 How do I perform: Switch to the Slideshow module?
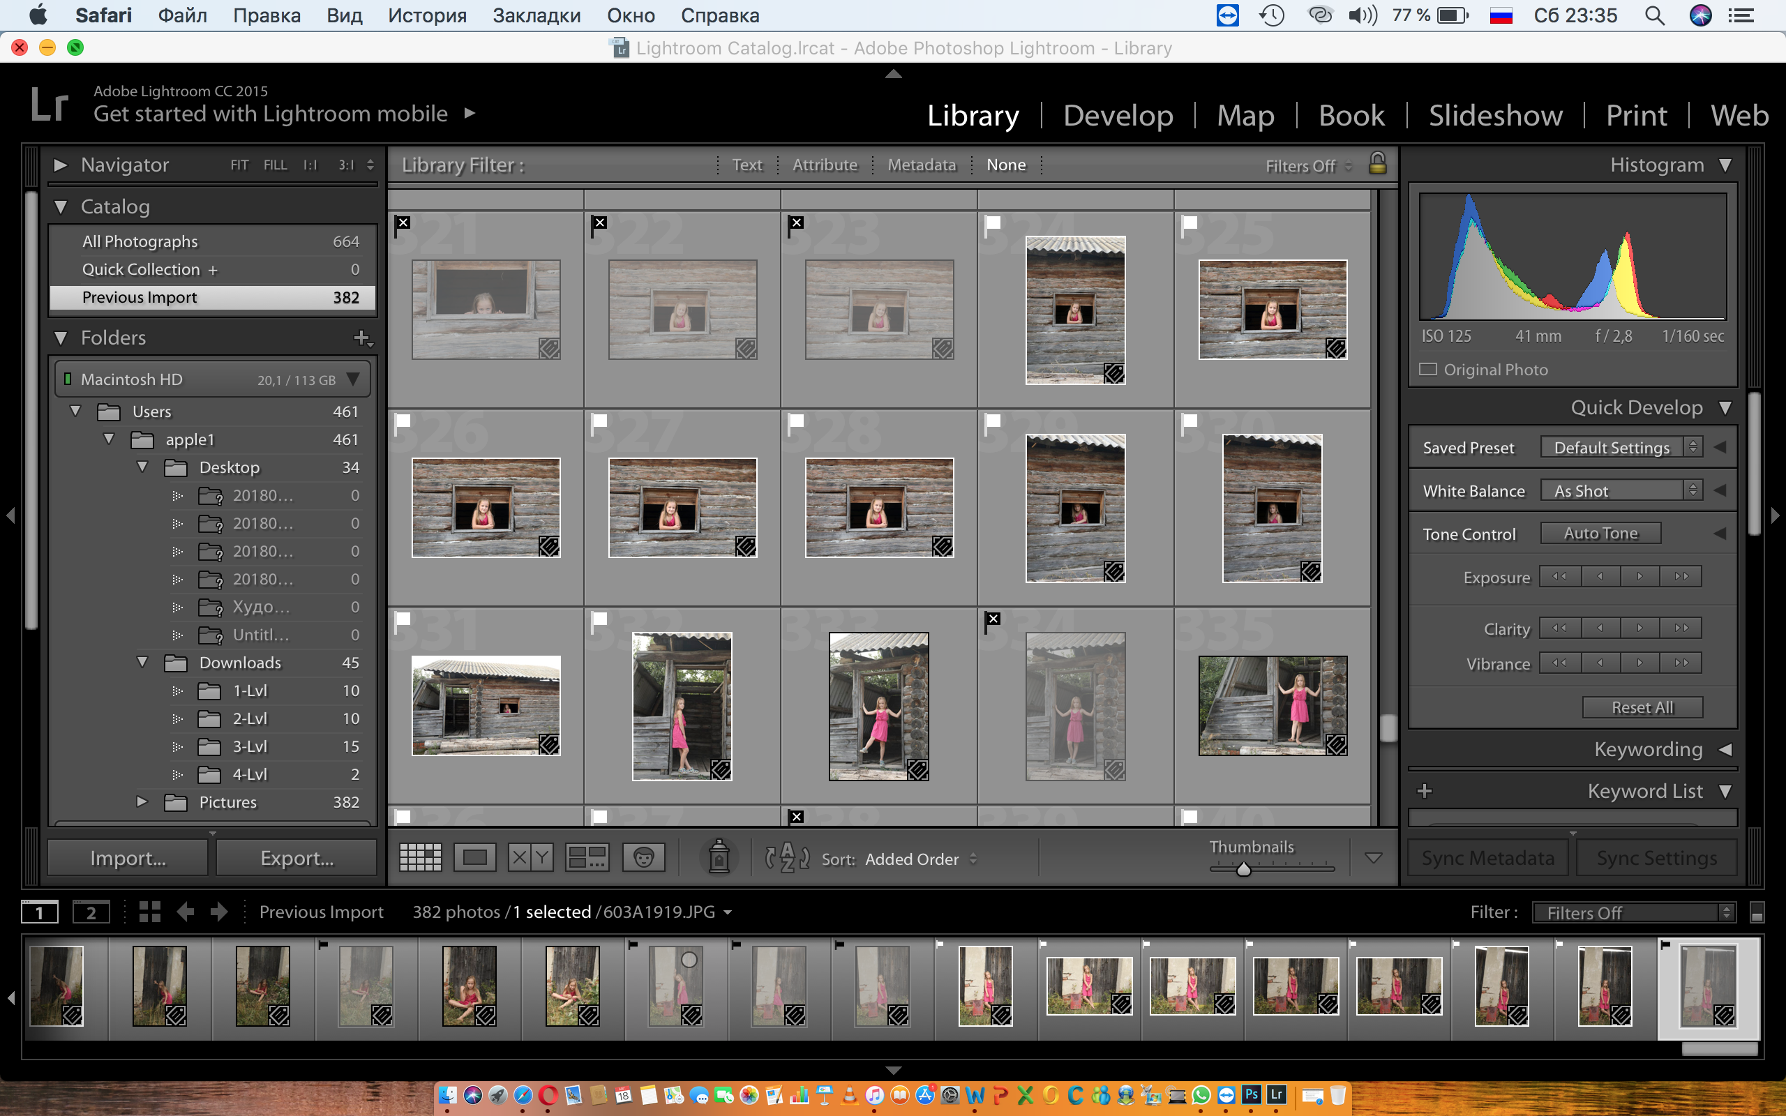[1495, 115]
